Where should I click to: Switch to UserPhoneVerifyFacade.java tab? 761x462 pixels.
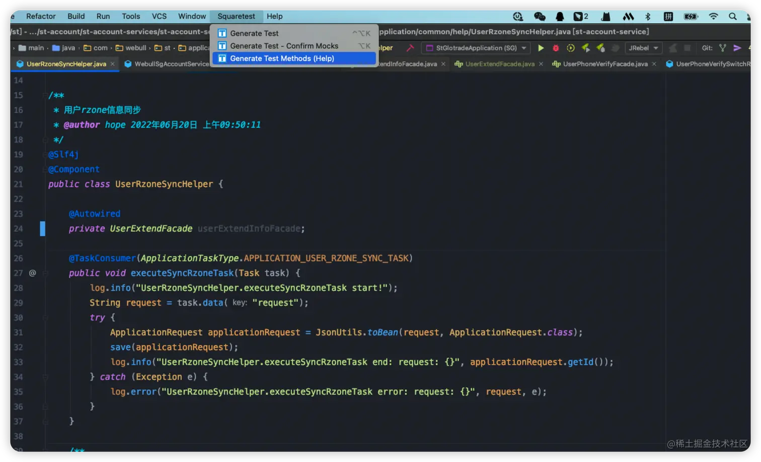[604, 64]
